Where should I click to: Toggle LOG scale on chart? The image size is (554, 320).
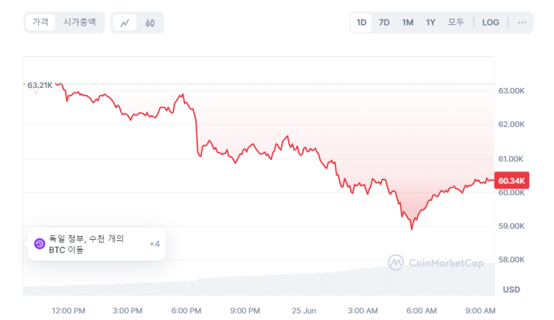[491, 23]
